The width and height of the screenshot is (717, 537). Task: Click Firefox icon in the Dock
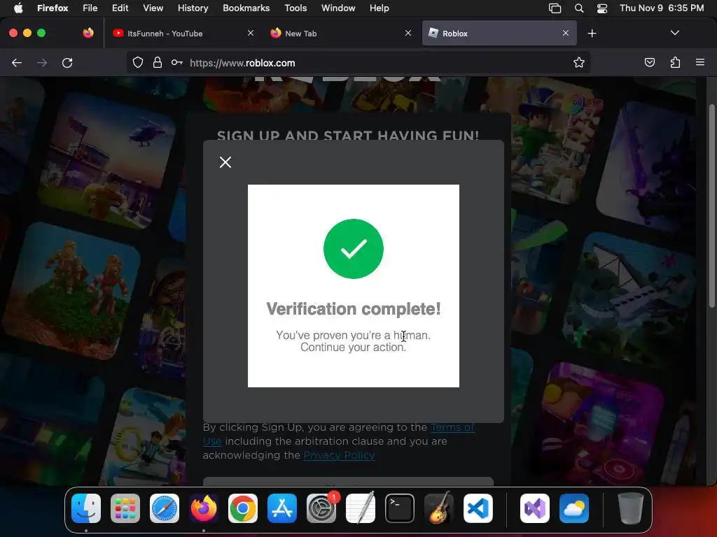(204, 508)
